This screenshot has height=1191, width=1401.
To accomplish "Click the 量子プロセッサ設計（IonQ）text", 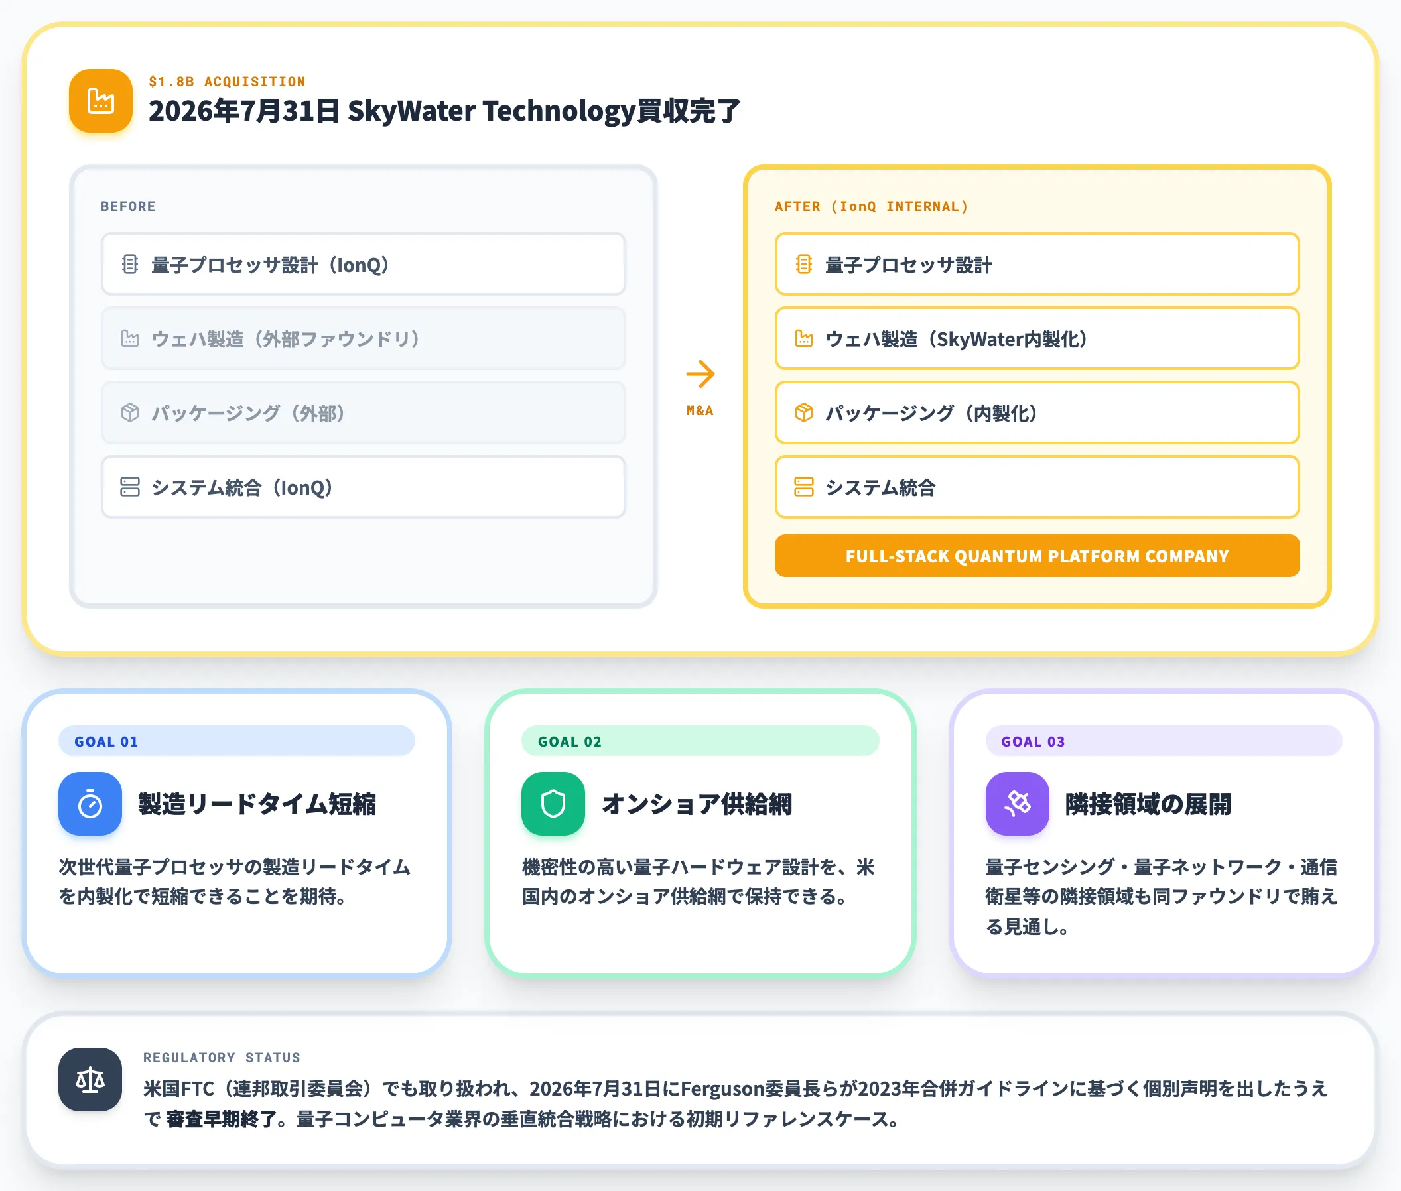I will pos(271,265).
